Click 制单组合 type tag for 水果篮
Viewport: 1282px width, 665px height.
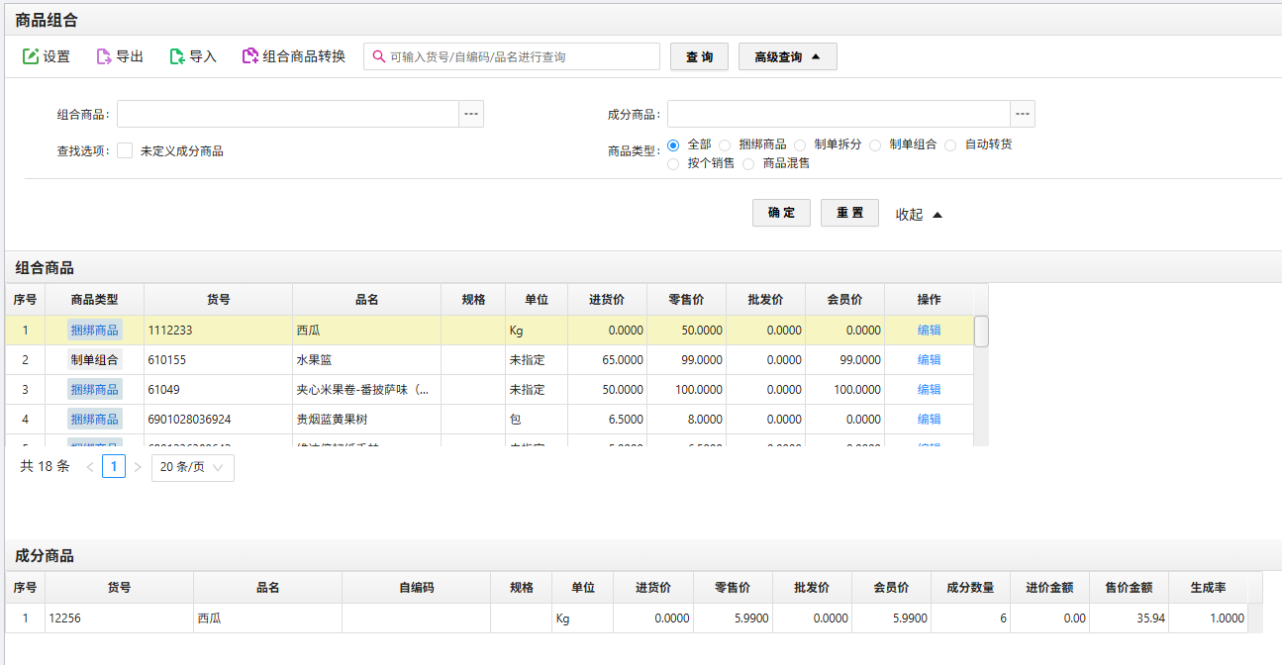[x=95, y=360]
